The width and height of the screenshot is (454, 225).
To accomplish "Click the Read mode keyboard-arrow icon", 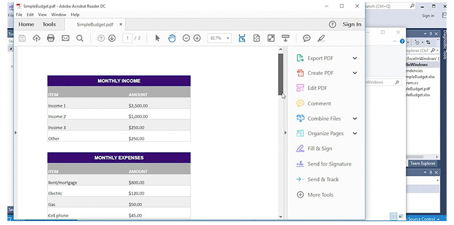I will 285,38.
